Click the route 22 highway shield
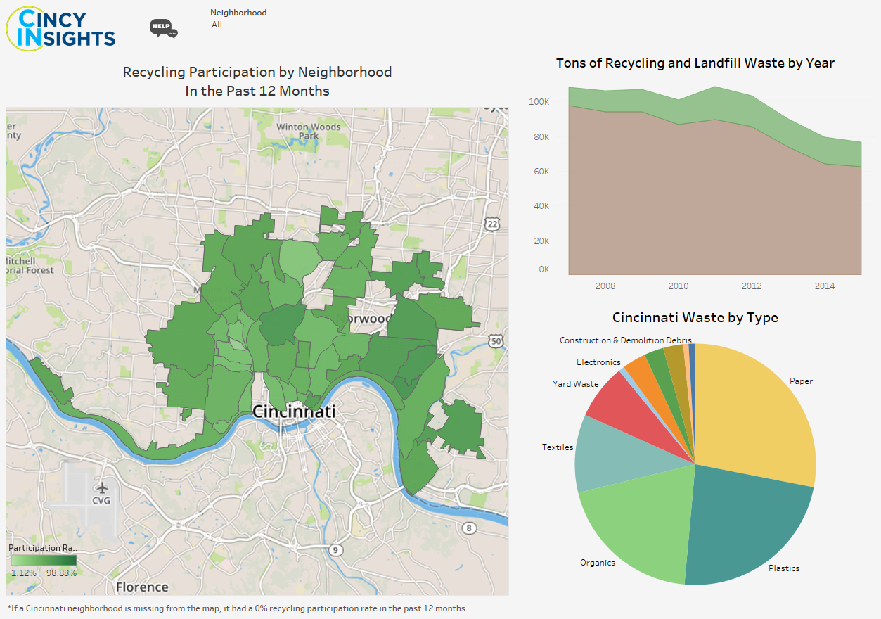The height and width of the screenshot is (619, 881). point(493,224)
